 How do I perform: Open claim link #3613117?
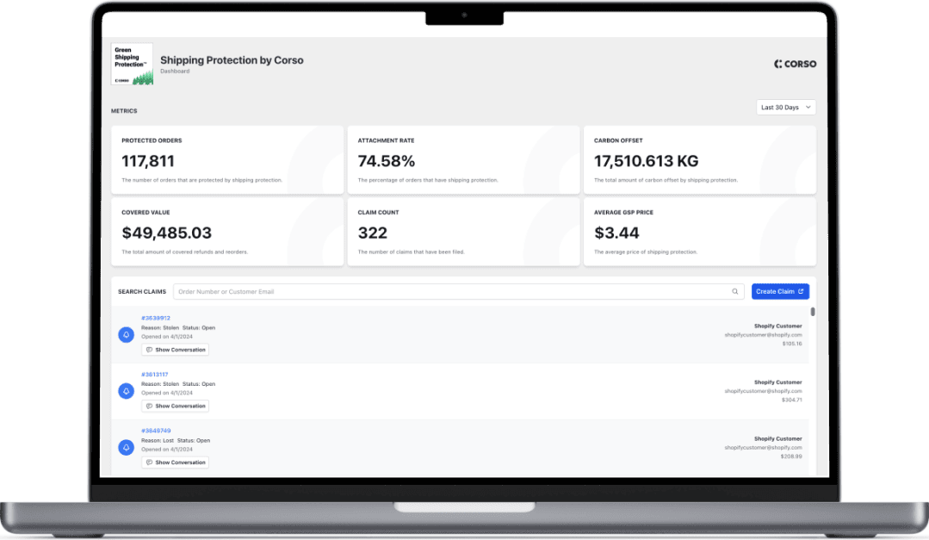156,375
